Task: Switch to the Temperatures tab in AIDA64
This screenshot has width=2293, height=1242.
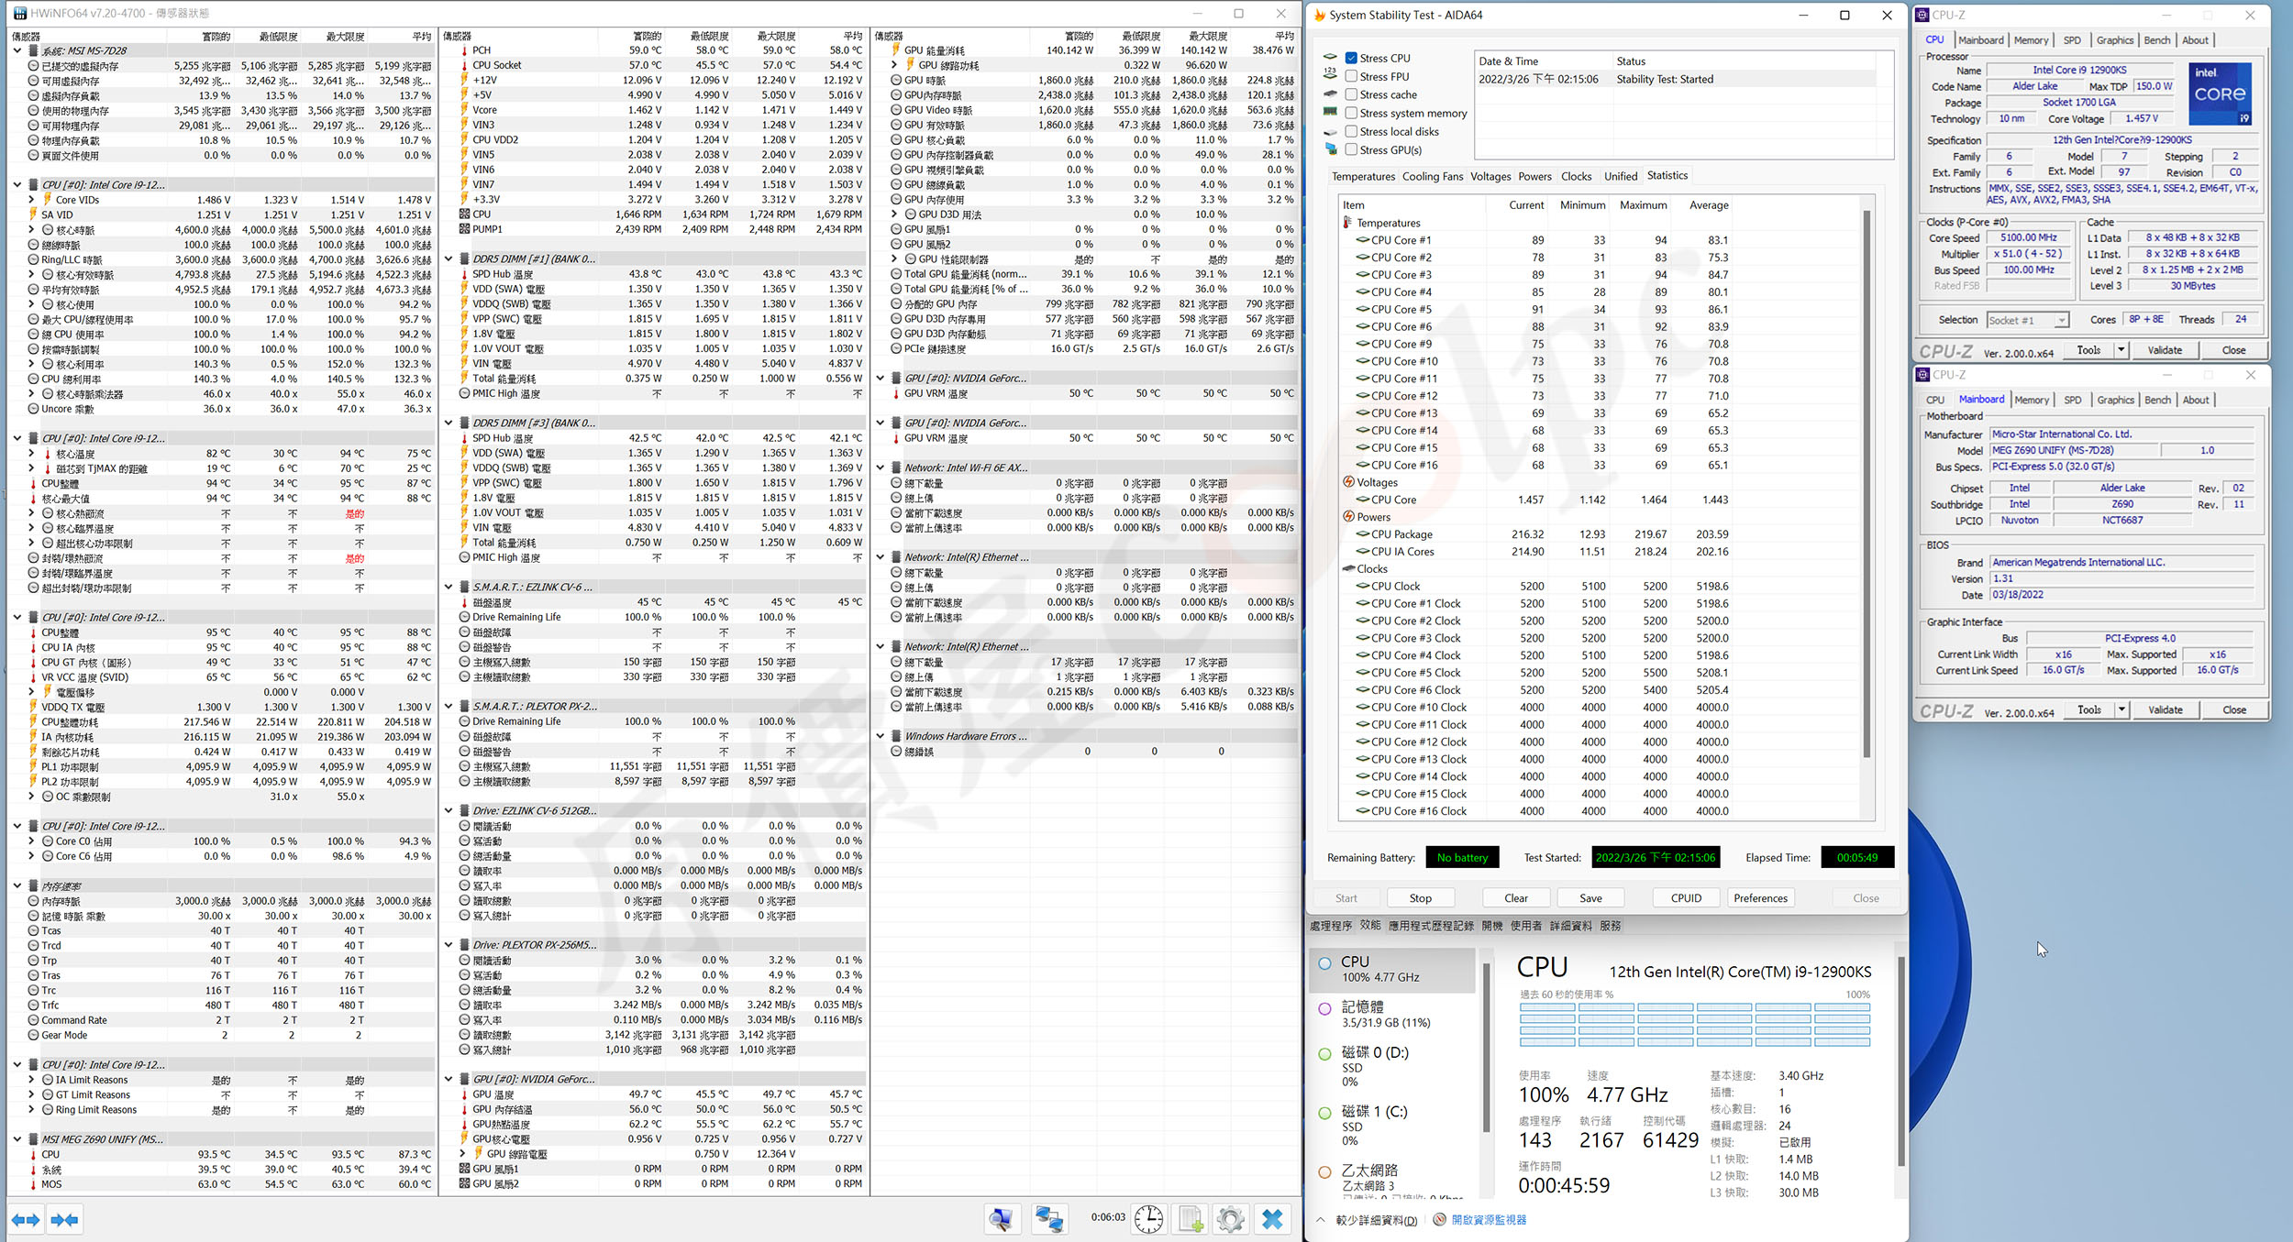Action: 1363,176
